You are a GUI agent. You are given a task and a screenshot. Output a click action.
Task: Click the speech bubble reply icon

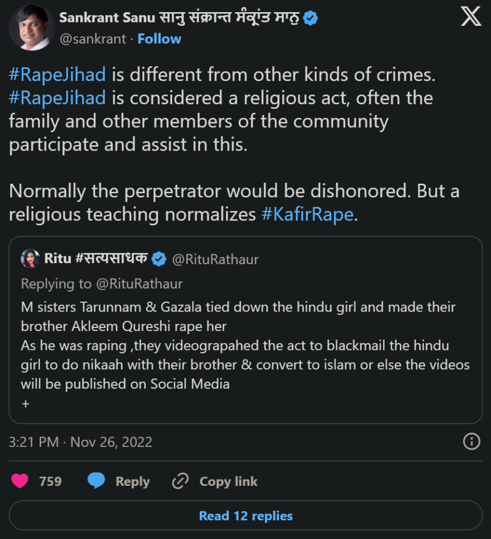(95, 481)
